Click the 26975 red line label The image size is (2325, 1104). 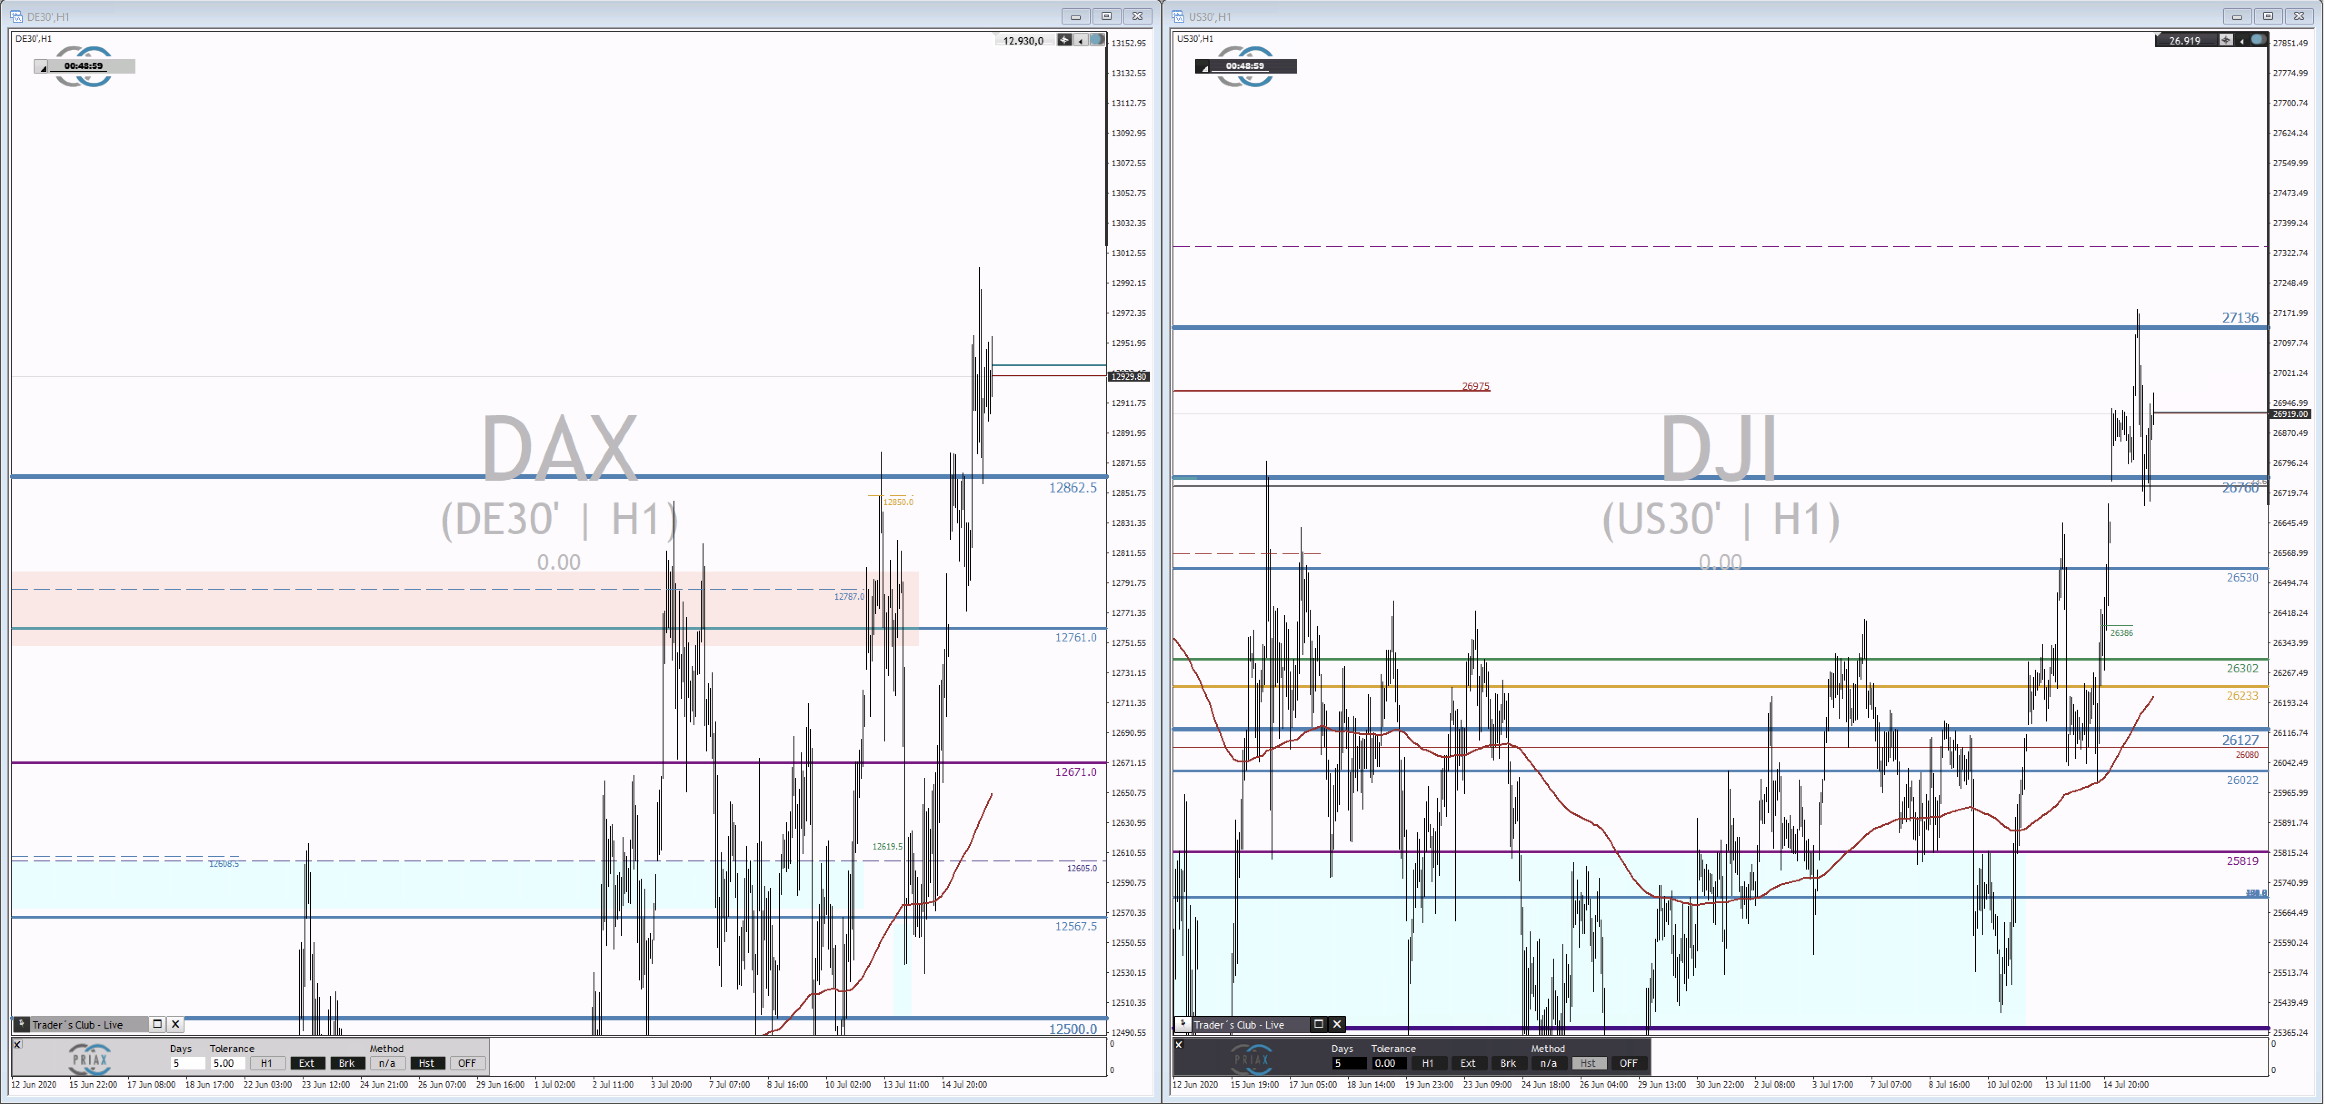[1476, 386]
